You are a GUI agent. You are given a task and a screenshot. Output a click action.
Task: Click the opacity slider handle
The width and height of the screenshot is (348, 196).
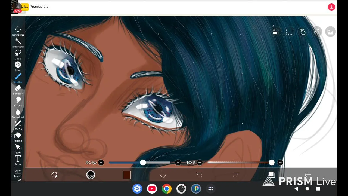pyautogui.click(x=272, y=163)
